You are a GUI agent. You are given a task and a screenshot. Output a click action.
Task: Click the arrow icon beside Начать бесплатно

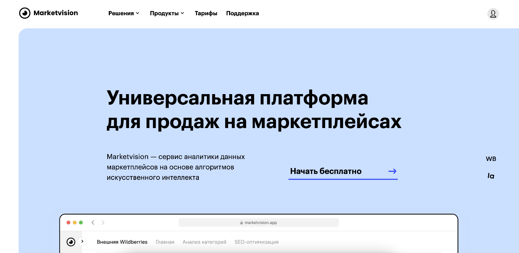tap(392, 171)
